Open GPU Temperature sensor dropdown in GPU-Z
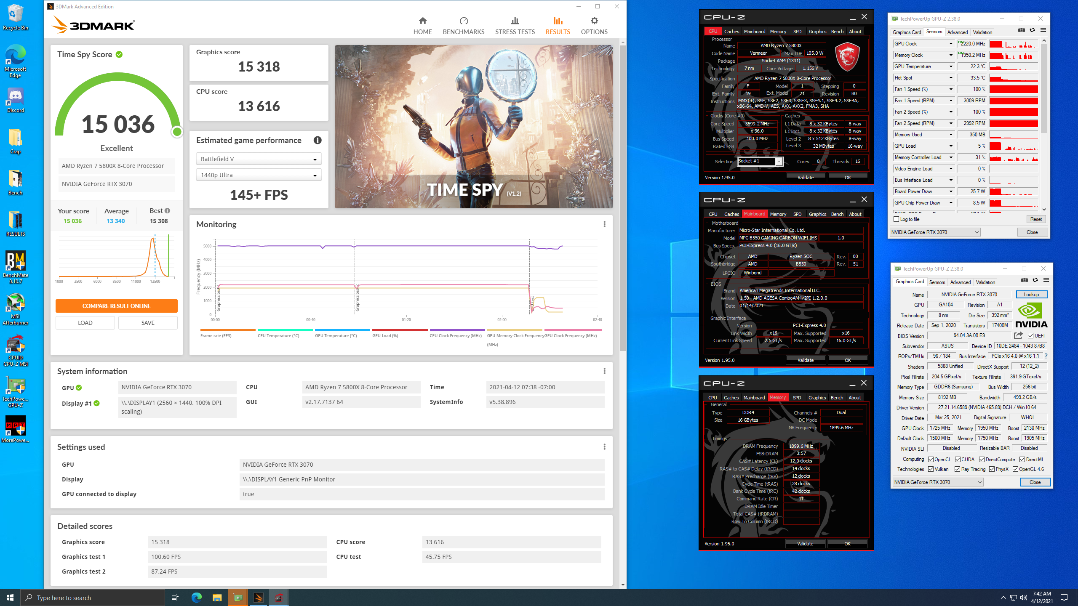The image size is (1078, 606). click(950, 66)
